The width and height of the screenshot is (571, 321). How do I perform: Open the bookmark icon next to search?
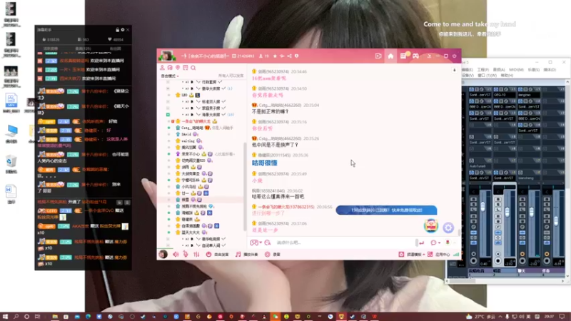[x=186, y=68]
